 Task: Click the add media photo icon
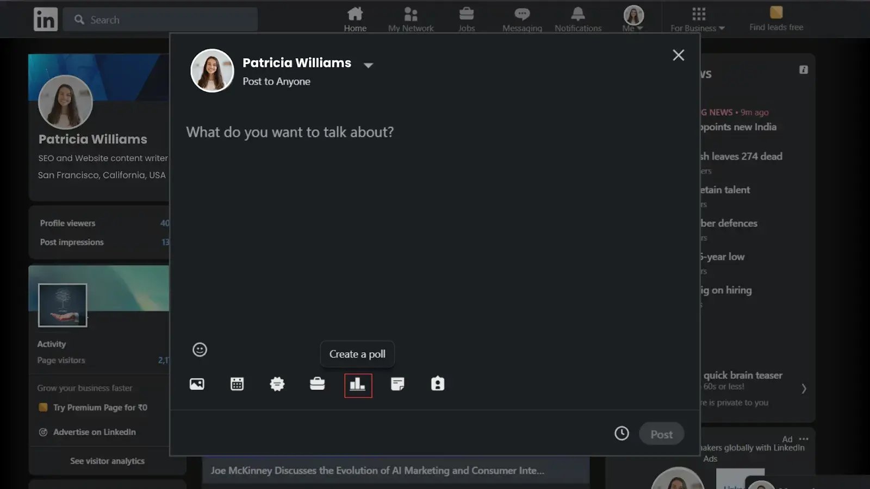(x=197, y=384)
